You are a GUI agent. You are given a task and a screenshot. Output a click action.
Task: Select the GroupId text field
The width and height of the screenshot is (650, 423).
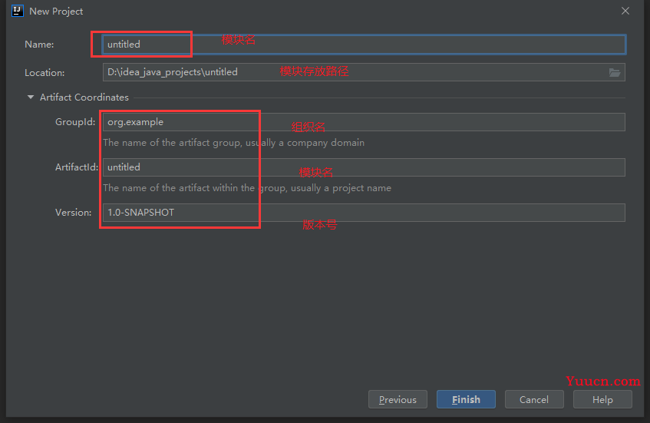click(x=364, y=122)
